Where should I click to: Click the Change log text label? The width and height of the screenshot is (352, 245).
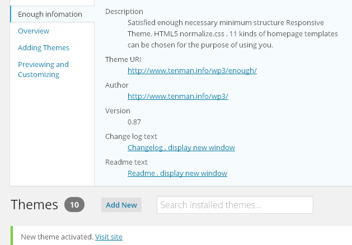[x=131, y=136]
